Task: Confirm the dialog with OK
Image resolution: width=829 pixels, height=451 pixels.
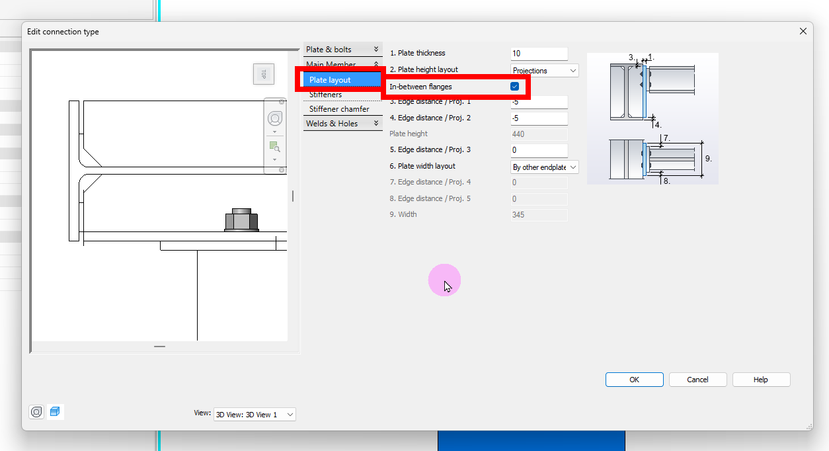Action: [x=634, y=380]
